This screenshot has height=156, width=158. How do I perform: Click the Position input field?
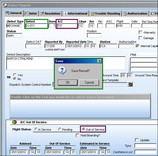(x=94, y=35)
